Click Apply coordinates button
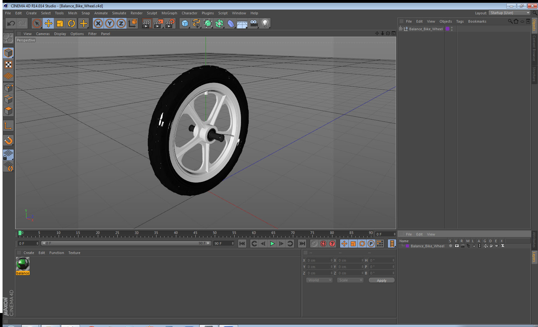Image resolution: width=538 pixels, height=327 pixels. [382, 280]
